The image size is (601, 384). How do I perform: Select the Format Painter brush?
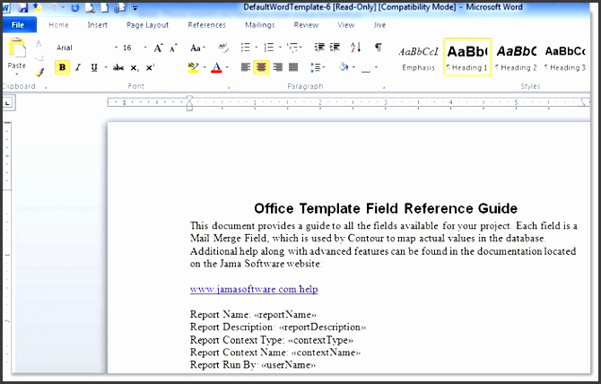(x=39, y=72)
